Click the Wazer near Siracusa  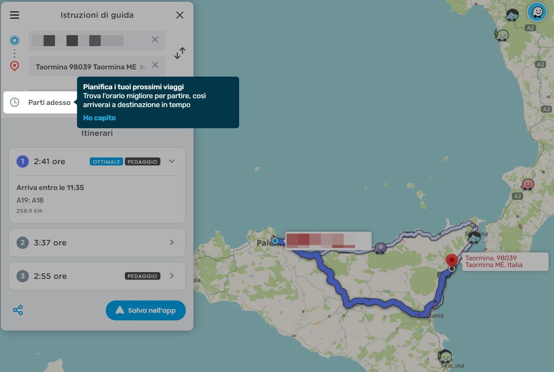pyautogui.click(x=445, y=356)
